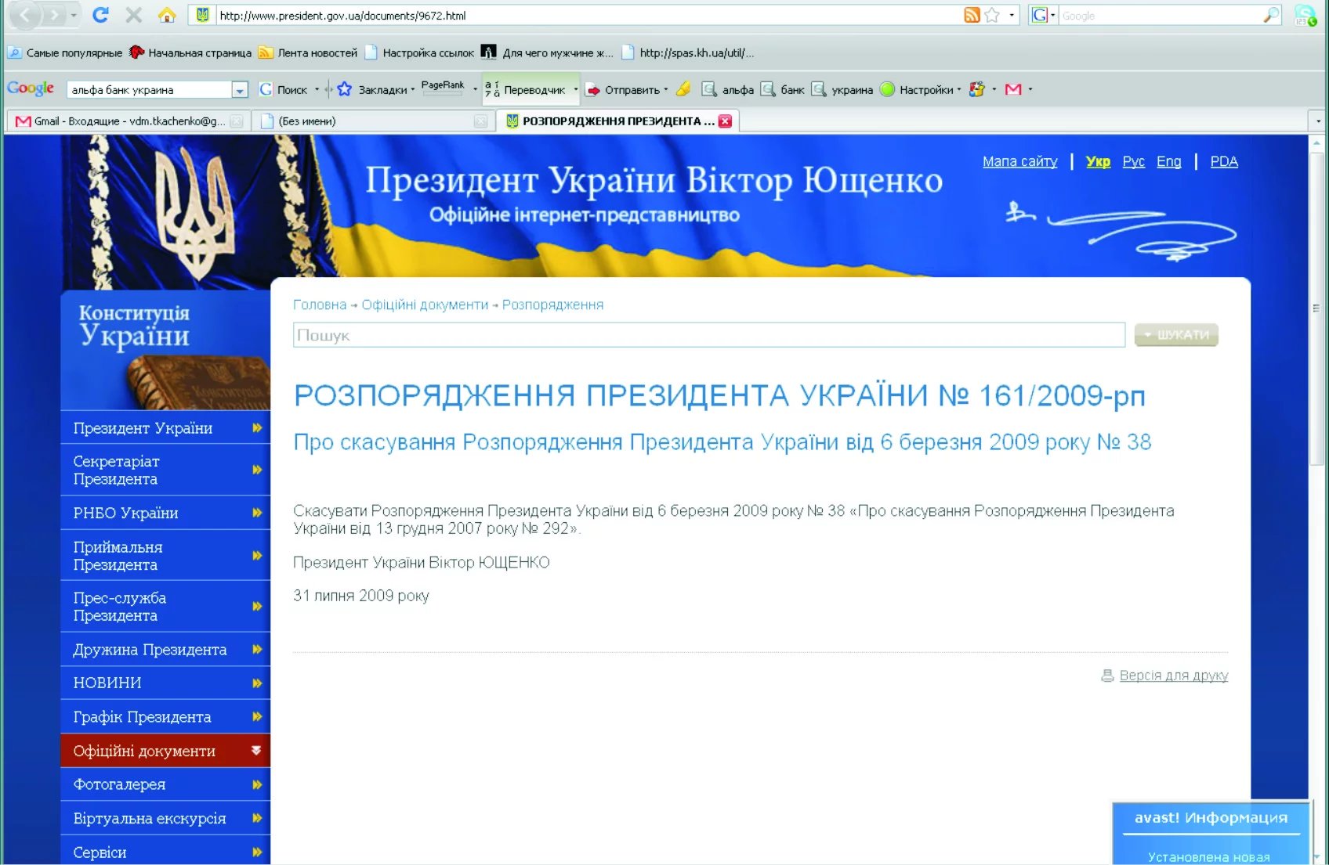
Task: Click the Головна breadcrumb link
Action: click(x=320, y=305)
